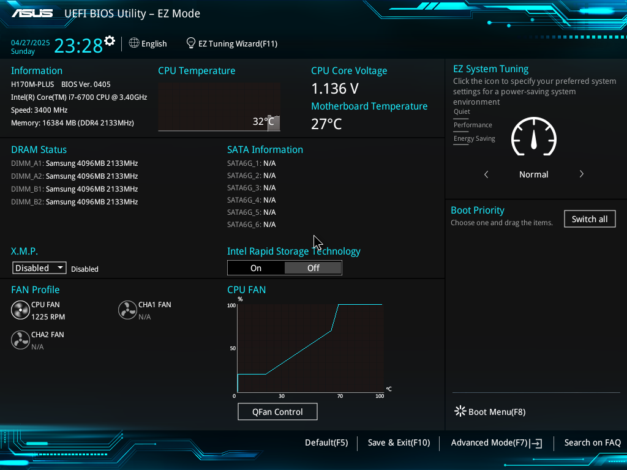This screenshot has height=470, width=627.
Task: Select the Performance tuning option
Action: [x=473, y=125]
